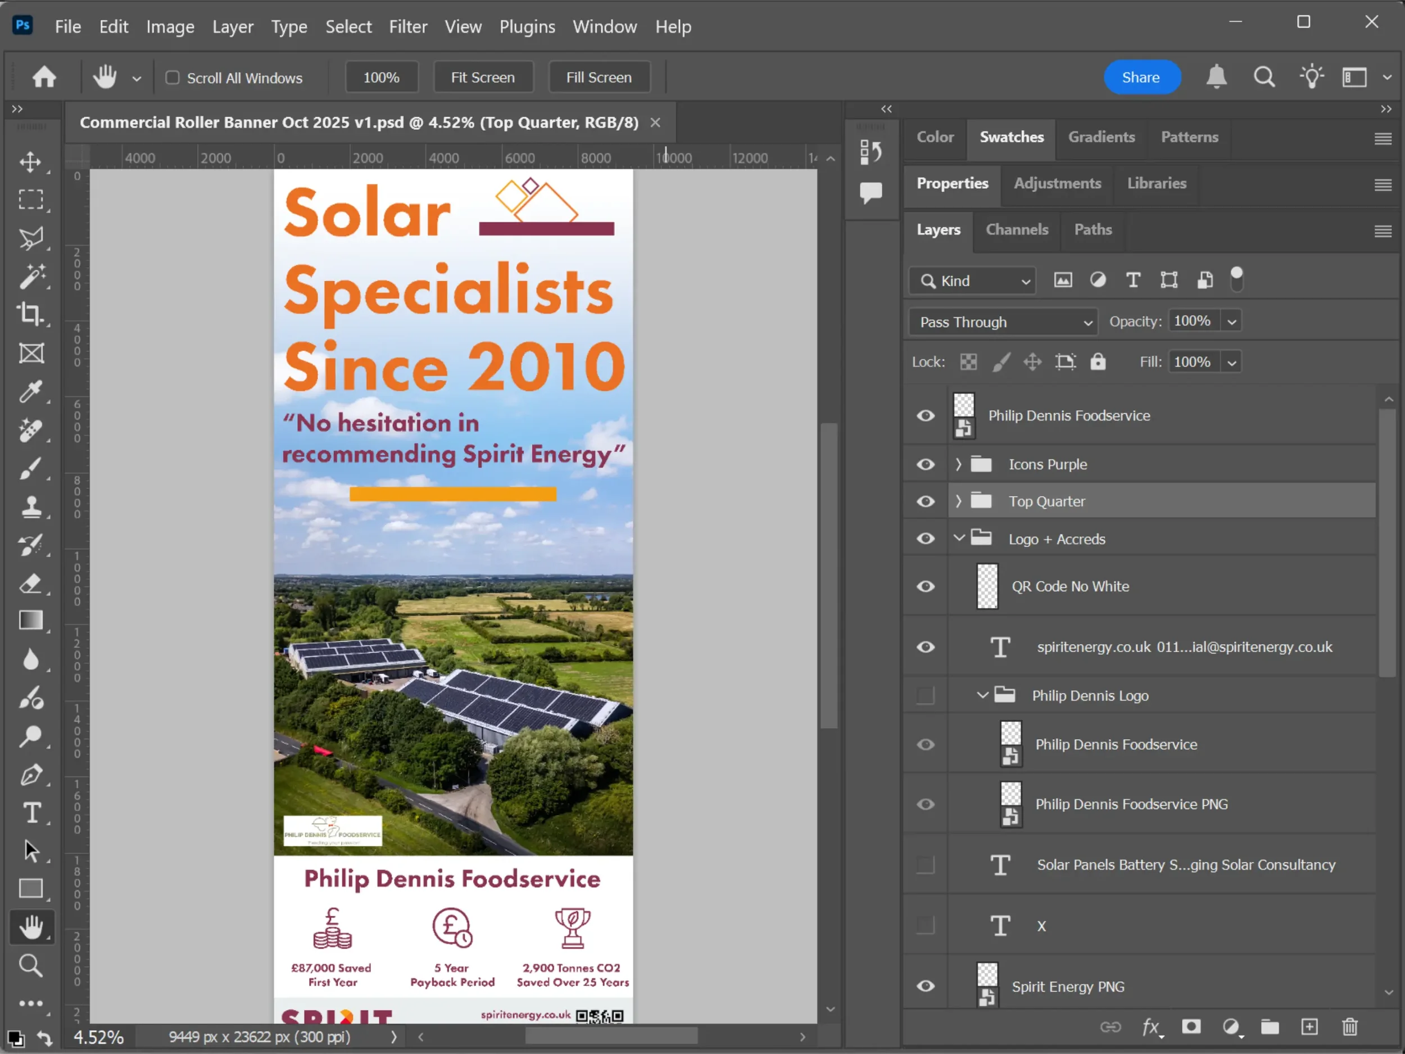The image size is (1405, 1054).
Task: Enable Scroll All Windows checkbox
Action: point(172,78)
